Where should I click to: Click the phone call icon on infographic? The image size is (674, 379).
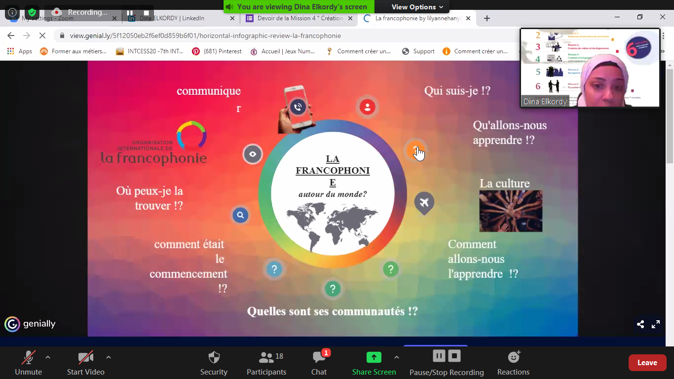pyautogui.click(x=298, y=107)
